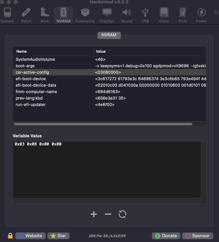Refresh the NVRAM variable list
This screenshot has width=219, height=242.
pyautogui.click(x=122, y=214)
